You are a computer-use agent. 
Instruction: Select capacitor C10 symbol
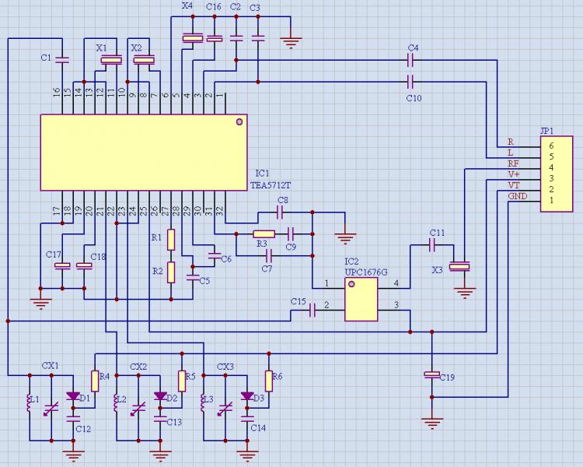[x=411, y=81]
